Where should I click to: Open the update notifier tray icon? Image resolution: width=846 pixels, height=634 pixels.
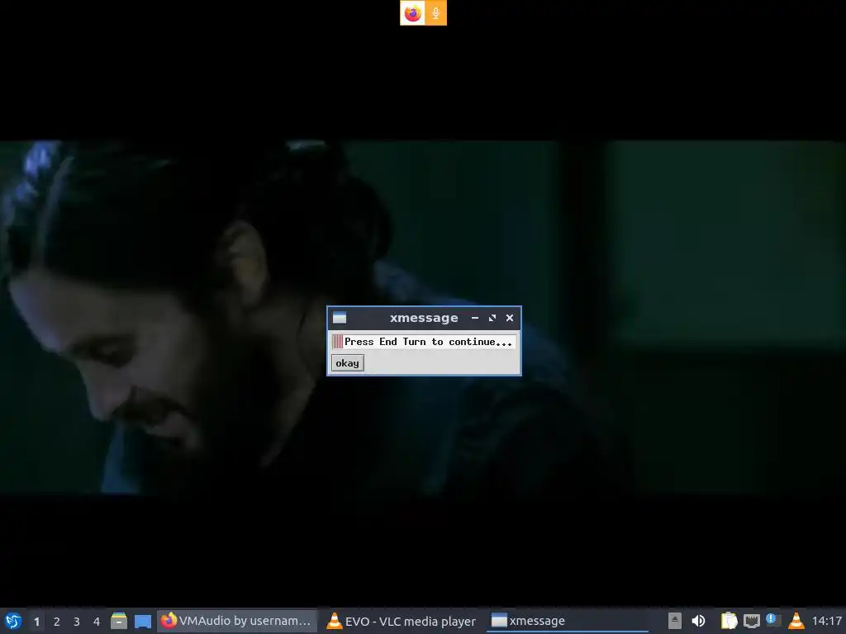click(x=773, y=620)
